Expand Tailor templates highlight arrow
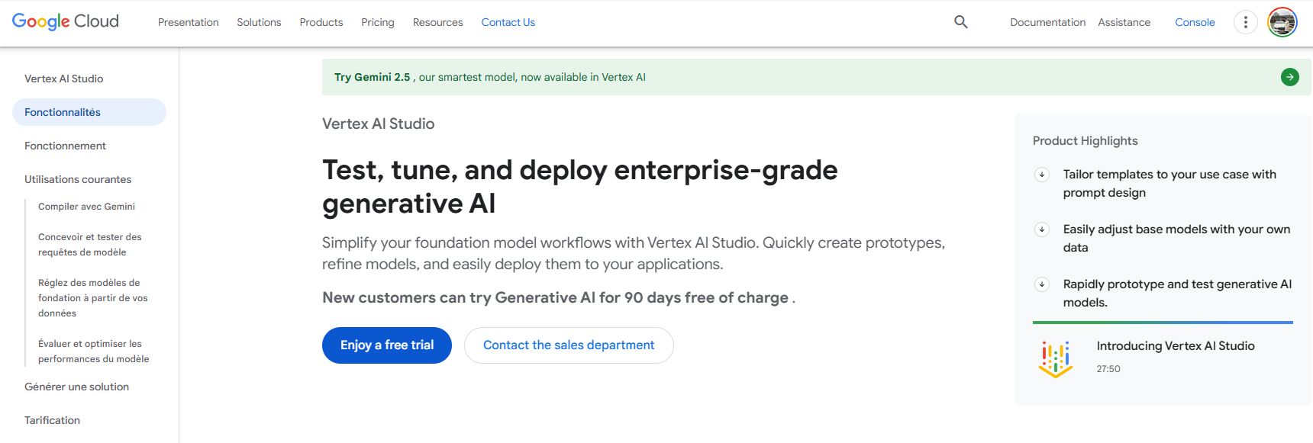1313x443 pixels. click(1042, 175)
